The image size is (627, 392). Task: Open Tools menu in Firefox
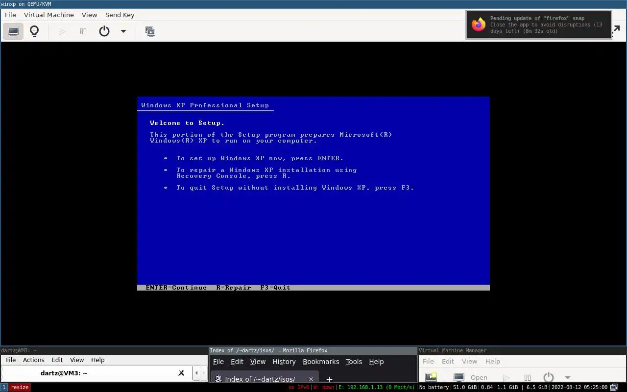(x=354, y=362)
